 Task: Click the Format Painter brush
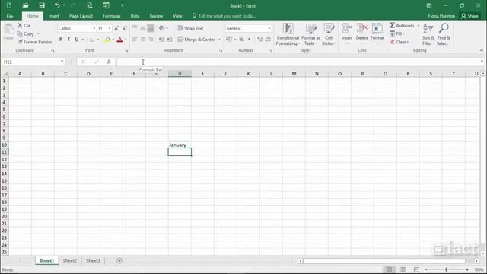coord(35,42)
